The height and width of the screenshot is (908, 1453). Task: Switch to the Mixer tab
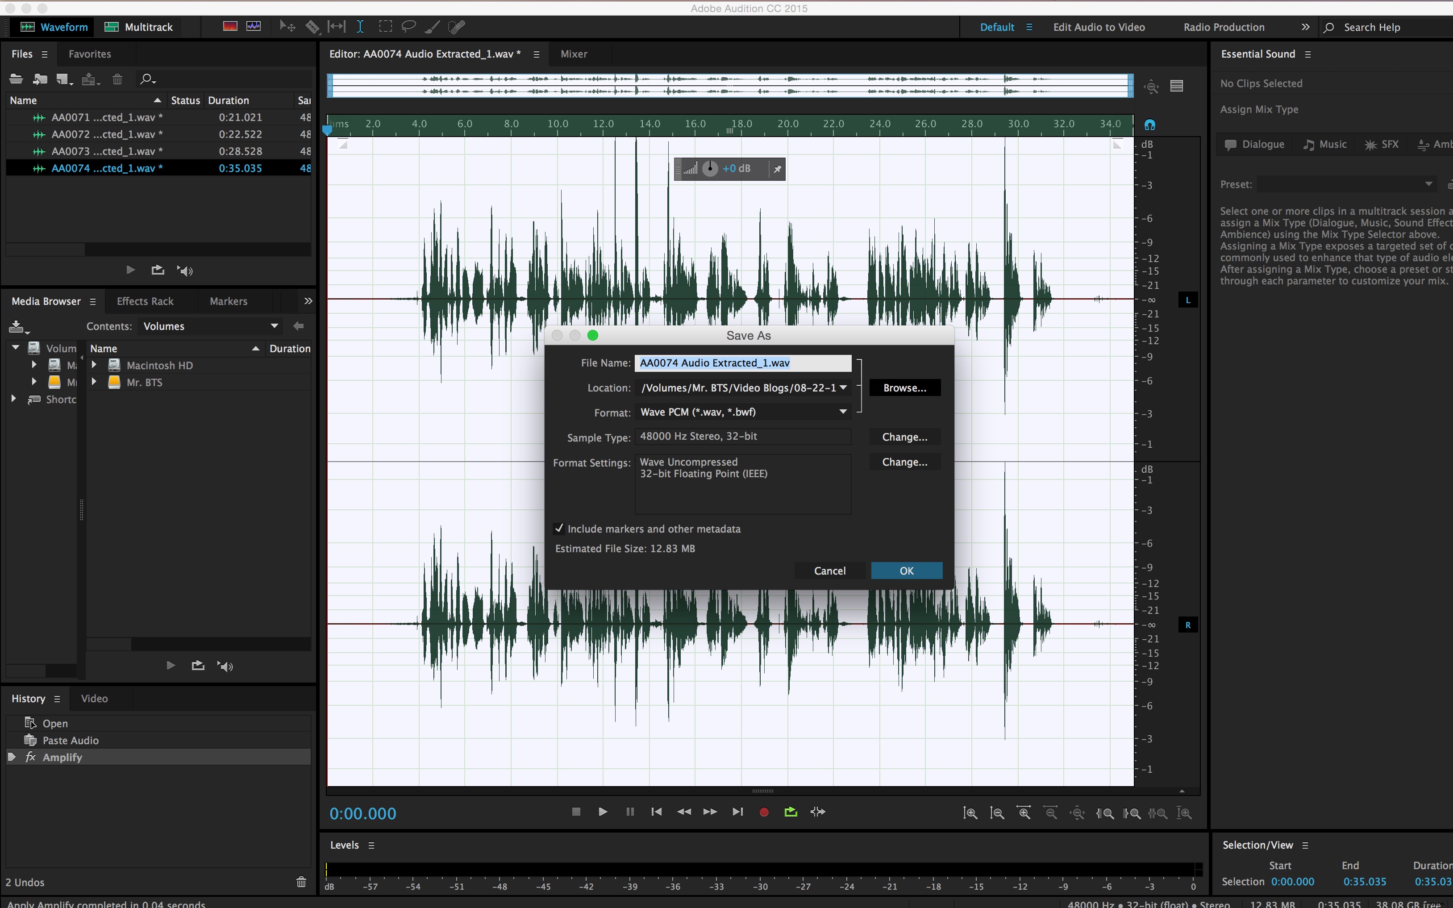pyautogui.click(x=574, y=54)
